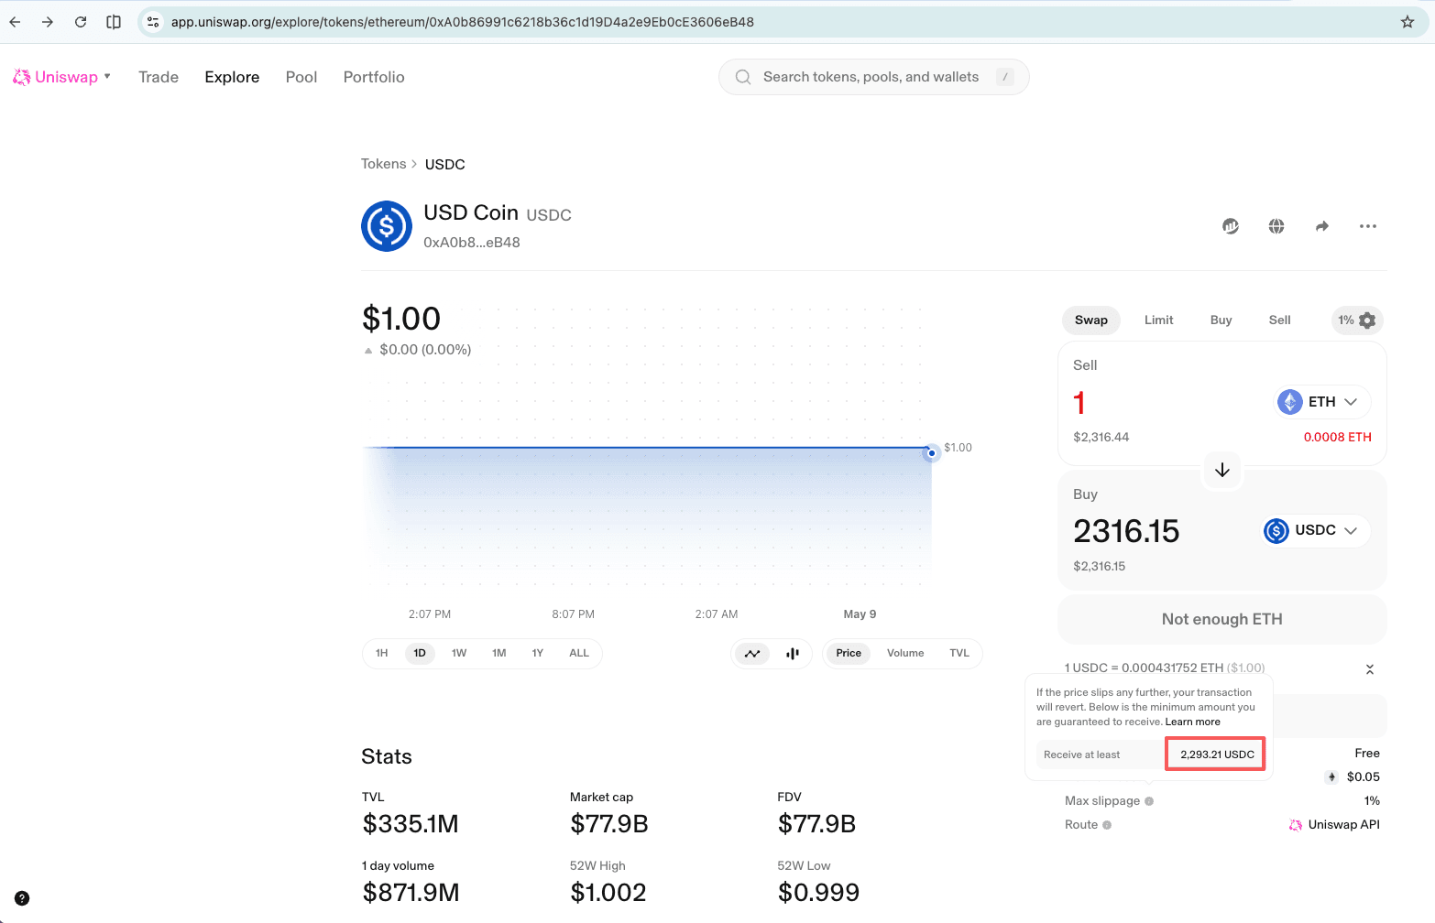Select the 1D chart timeframe
The height and width of the screenshot is (923, 1435).
point(420,653)
